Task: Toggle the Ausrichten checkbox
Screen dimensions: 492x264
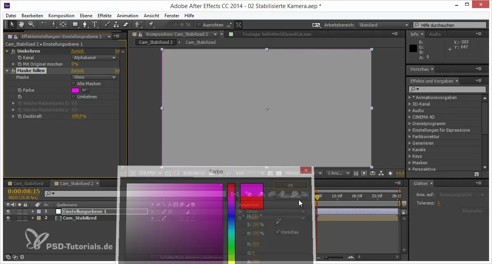Action: [x=199, y=25]
